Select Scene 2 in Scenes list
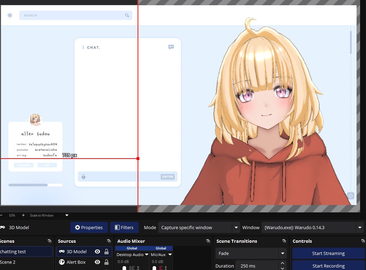 [26, 262]
